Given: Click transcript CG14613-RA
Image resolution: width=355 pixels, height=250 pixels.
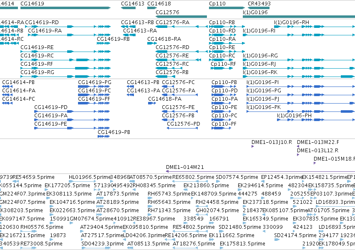Looking at the screenshot, I should tap(129, 35).
